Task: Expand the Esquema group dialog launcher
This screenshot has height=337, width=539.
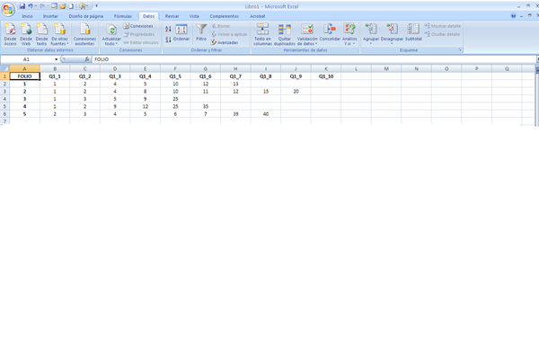Action: 460,50
